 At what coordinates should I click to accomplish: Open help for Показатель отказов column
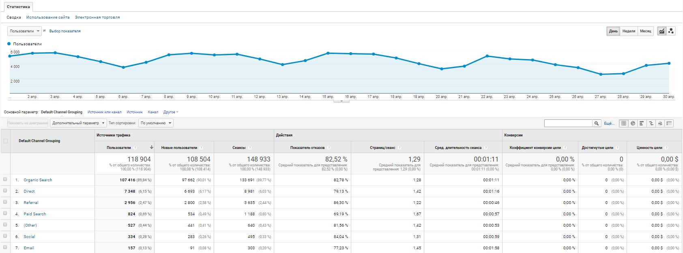pyautogui.click(x=329, y=148)
